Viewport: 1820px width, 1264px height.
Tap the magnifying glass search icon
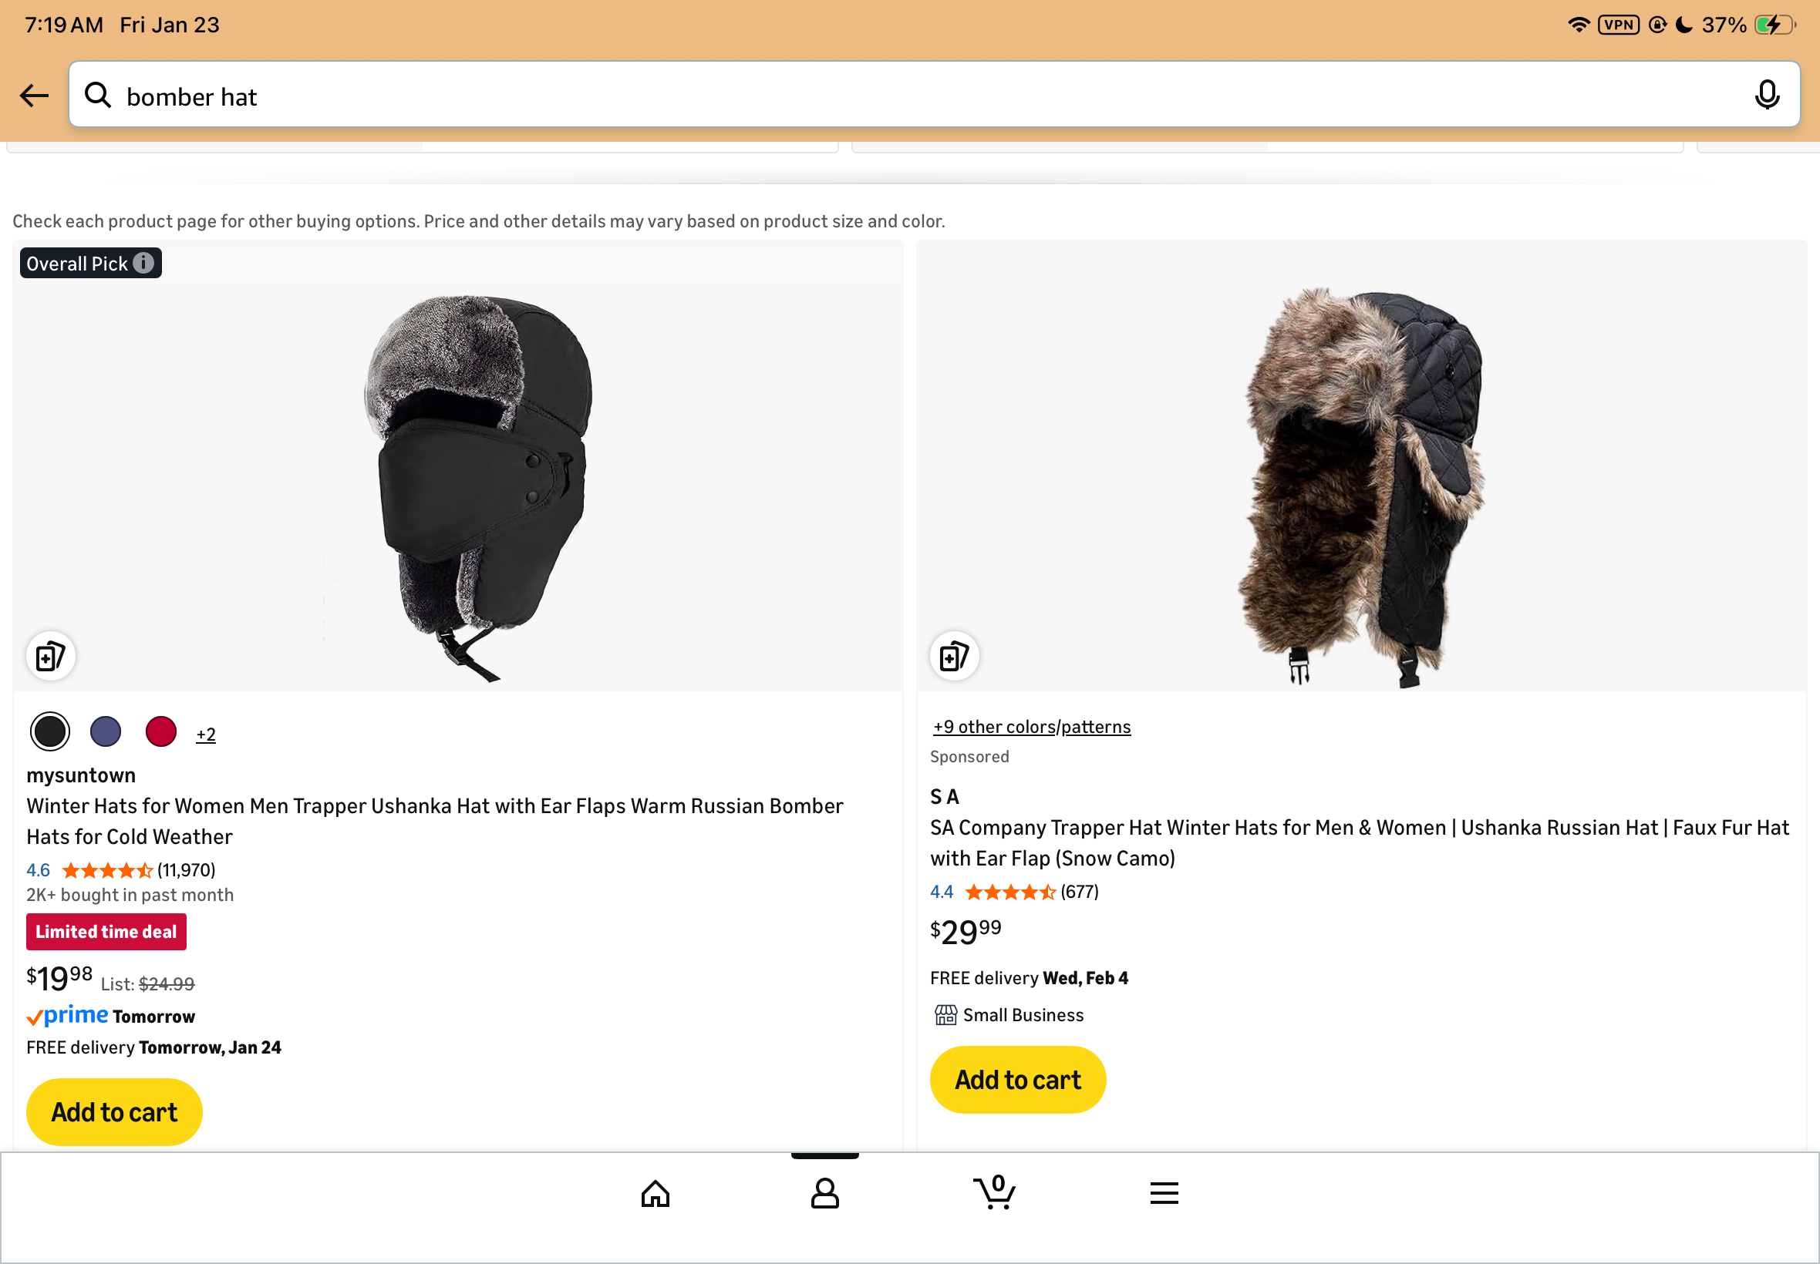pos(98,95)
